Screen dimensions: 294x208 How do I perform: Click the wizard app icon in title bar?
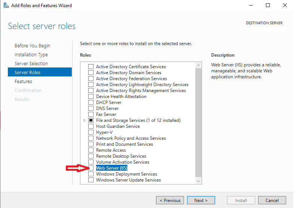pos(6,6)
